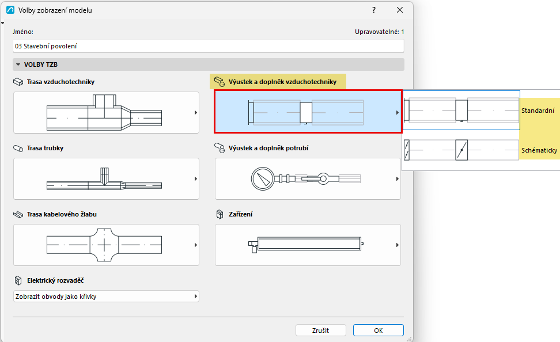Click the Jméno text field

point(208,46)
